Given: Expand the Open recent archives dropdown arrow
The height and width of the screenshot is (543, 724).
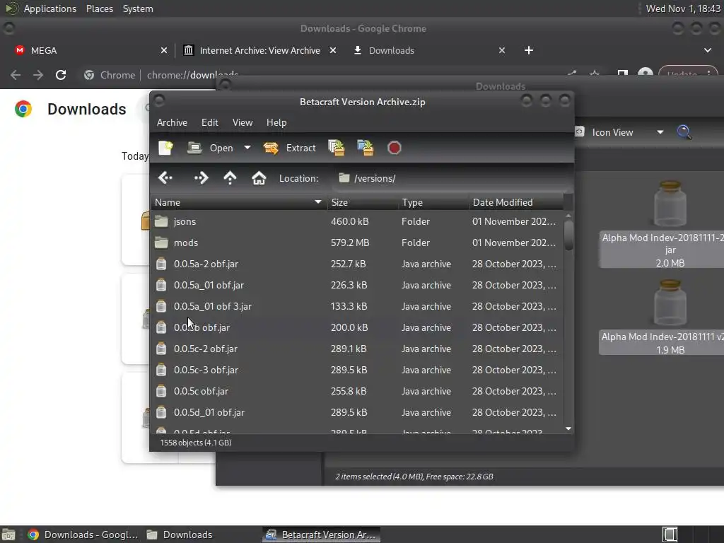Looking at the screenshot, I should [247, 148].
